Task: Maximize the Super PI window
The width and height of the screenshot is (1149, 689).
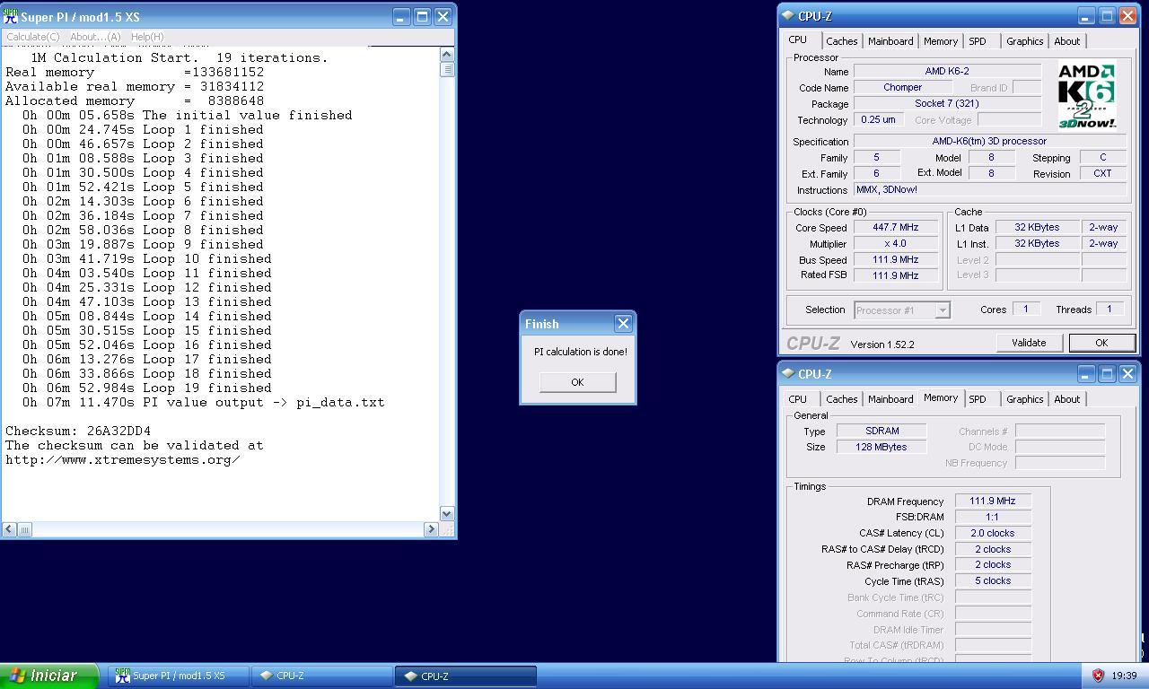Action: click(x=422, y=16)
